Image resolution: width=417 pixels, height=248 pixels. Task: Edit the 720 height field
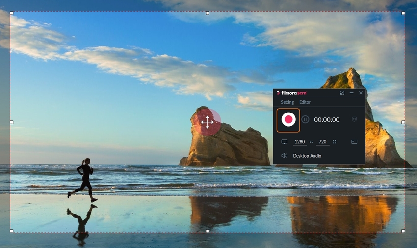coord(323,142)
